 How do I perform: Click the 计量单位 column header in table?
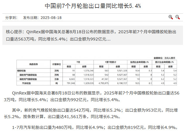point(56,64)
